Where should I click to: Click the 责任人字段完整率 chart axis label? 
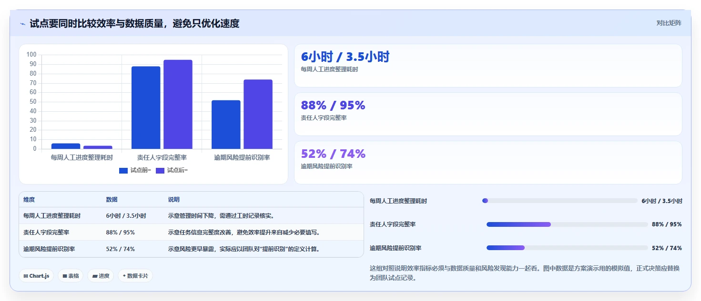click(162, 157)
